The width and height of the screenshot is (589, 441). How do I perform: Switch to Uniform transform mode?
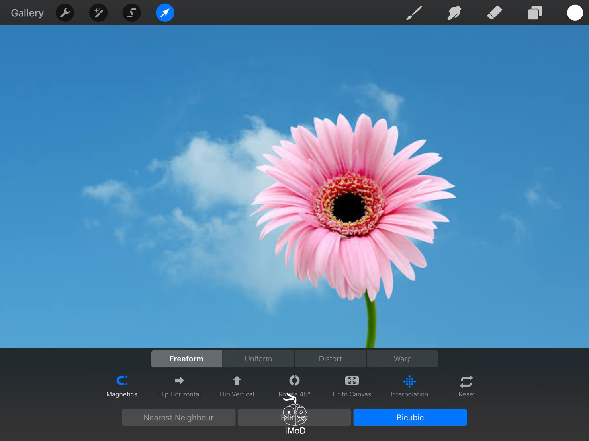tap(258, 359)
